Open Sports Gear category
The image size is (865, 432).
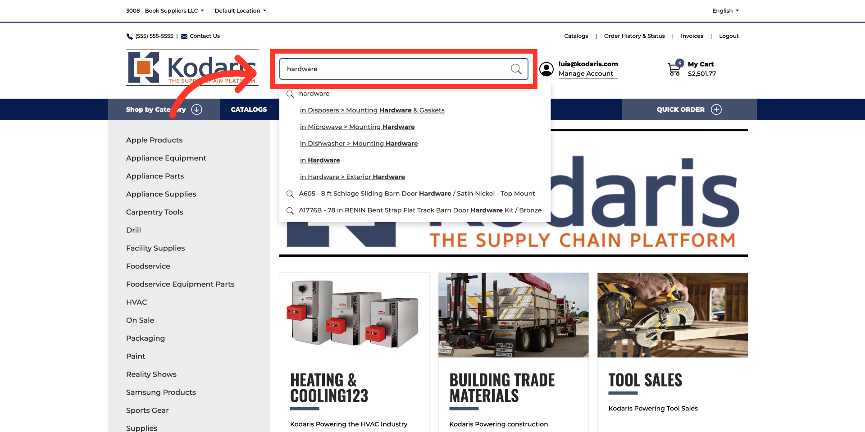147,410
